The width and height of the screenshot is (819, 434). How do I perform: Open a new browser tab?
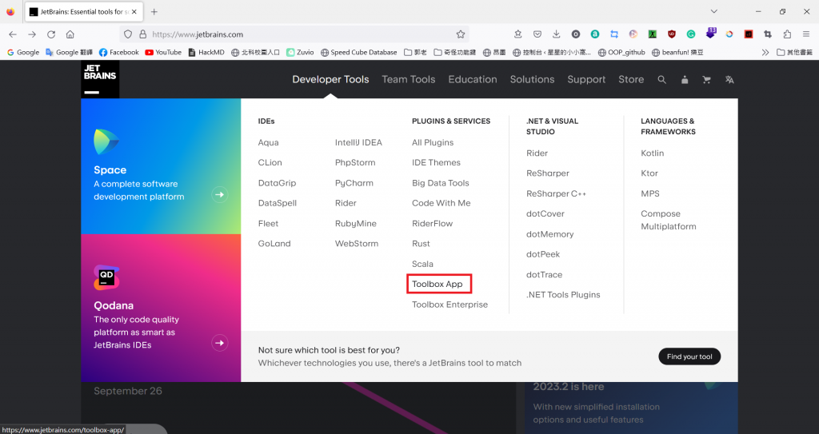[x=154, y=11]
